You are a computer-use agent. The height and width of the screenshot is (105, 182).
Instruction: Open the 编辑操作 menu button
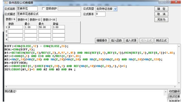(x=102, y=41)
